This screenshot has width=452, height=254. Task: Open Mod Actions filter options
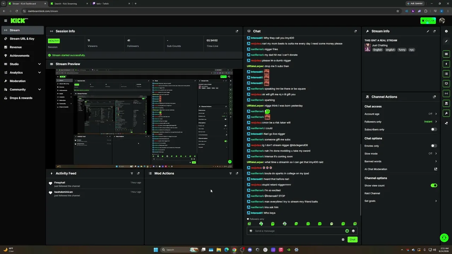tap(231, 173)
